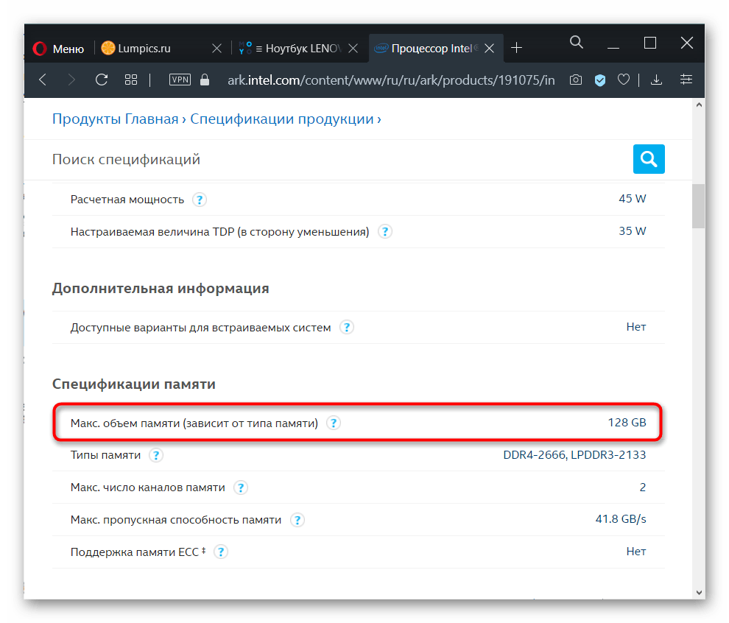Reload the page with the refresh icon

tap(102, 80)
